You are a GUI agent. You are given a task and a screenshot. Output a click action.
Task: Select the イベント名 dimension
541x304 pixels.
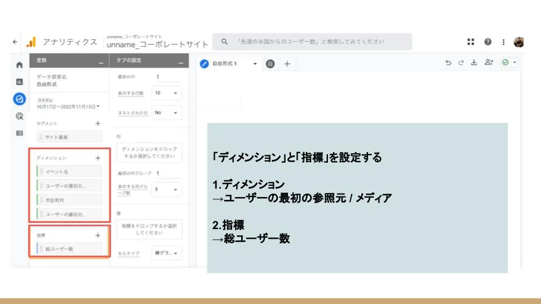pyautogui.click(x=69, y=171)
